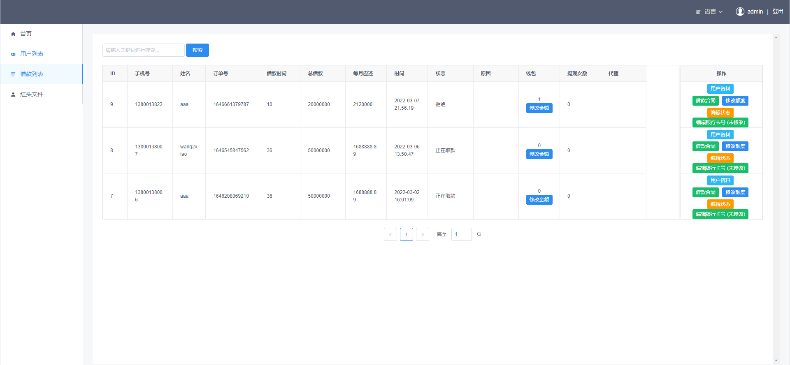Click the admin avatar icon
Viewport: 790px width, 365px height.
pyautogui.click(x=740, y=12)
